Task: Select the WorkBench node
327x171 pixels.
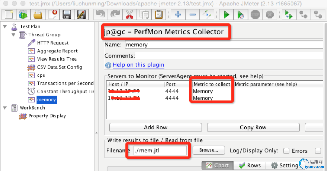Action: pyautogui.click(x=32, y=108)
